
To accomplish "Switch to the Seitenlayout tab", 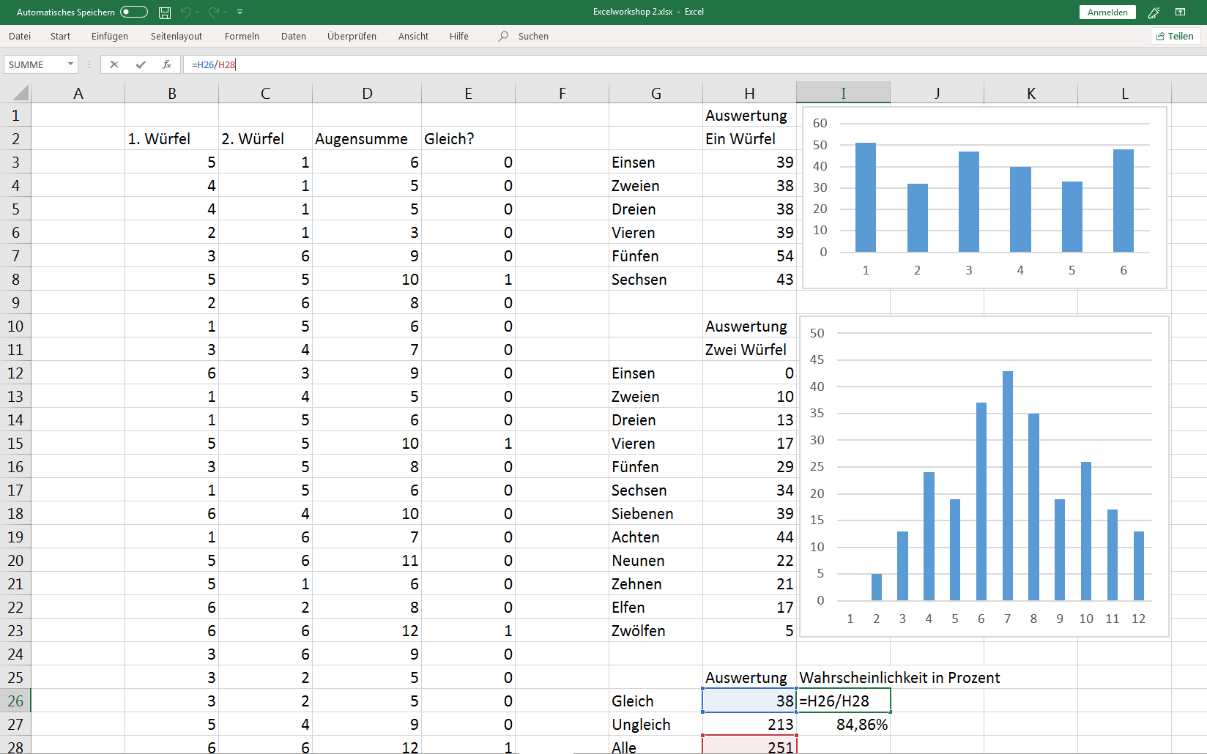I will [177, 36].
